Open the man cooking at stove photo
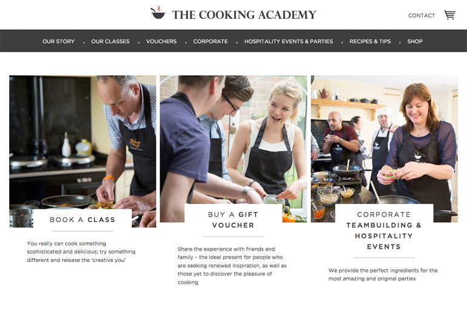 pos(82,143)
